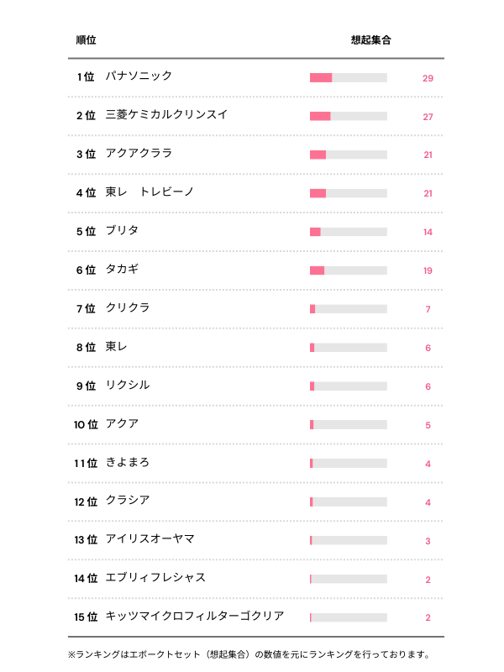The height and width of the screenshot is (672, 504).
Task: Click the クラシア score bar
Action: [348, 501]
